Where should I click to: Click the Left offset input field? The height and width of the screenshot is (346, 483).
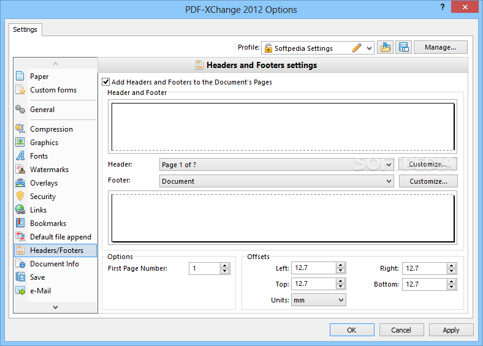pyautogui.click(x=314, y=268)
